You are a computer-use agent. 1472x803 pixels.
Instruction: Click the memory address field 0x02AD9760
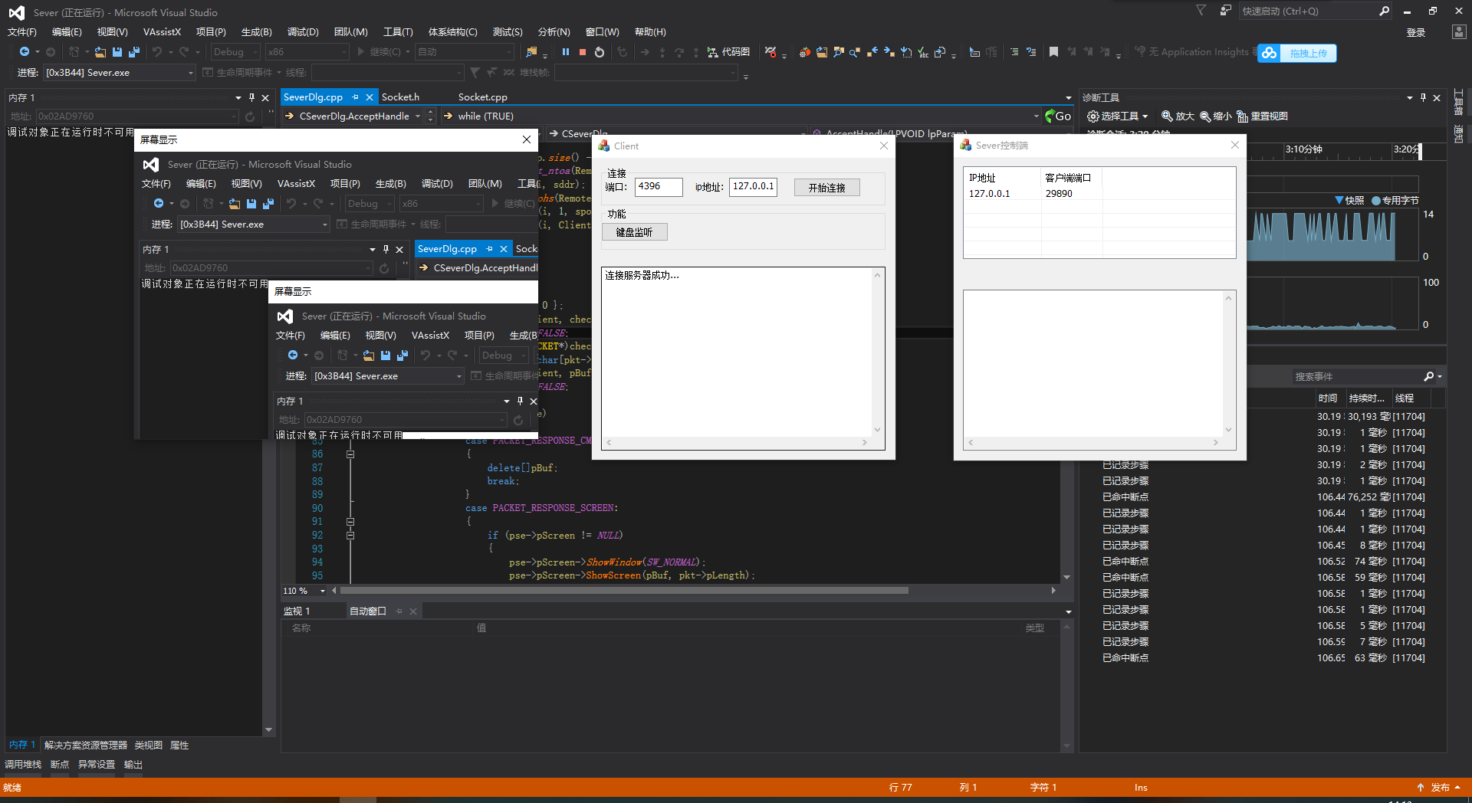pyautogui.click(x=137, y=116)
